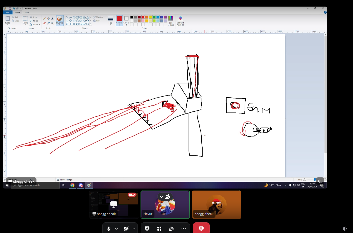
Task: Stop watching with the red disconnect button
Action: point(201,228)
